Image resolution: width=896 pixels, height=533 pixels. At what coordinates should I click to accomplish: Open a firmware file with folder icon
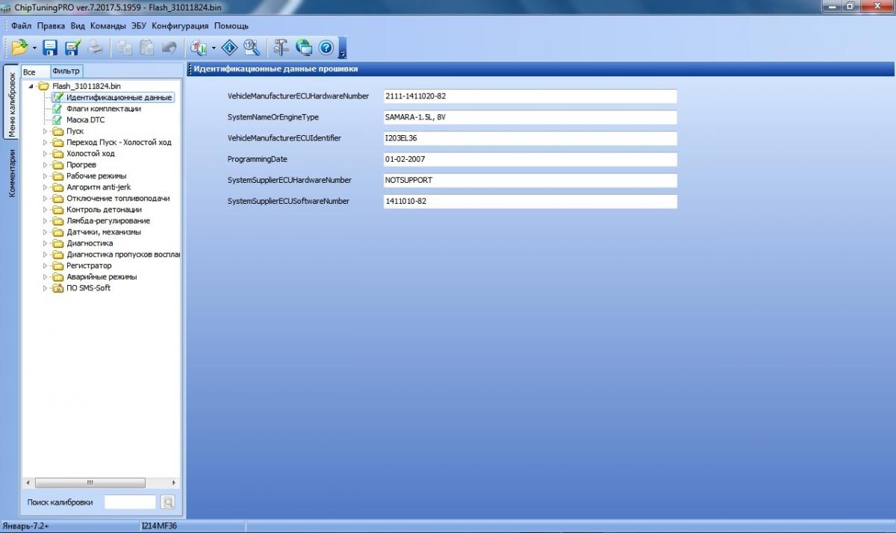point(19,48)
